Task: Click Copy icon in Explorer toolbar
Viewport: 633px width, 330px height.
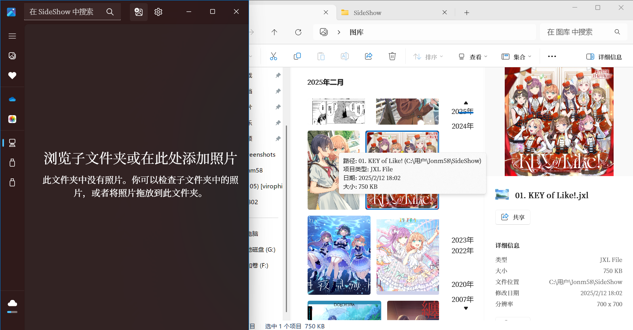Action: pyautogui.click(x=297, y=57)
